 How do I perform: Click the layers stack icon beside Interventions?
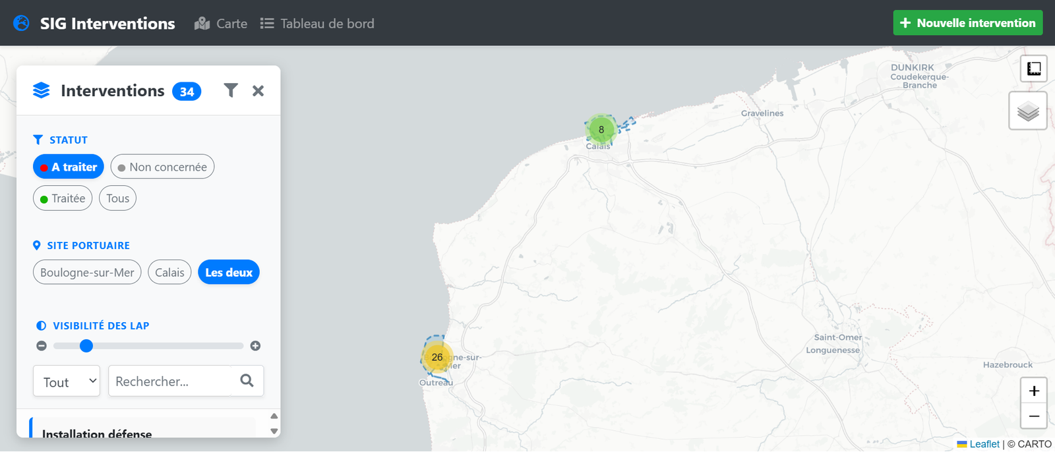coord(42,90)
